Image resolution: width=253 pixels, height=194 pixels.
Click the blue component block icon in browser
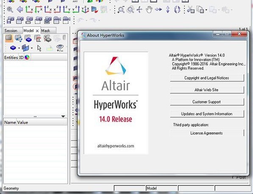point(13,48)
